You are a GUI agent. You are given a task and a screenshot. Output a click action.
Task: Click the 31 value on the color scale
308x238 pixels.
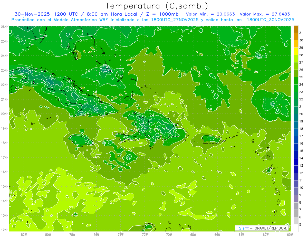[301, 33]
